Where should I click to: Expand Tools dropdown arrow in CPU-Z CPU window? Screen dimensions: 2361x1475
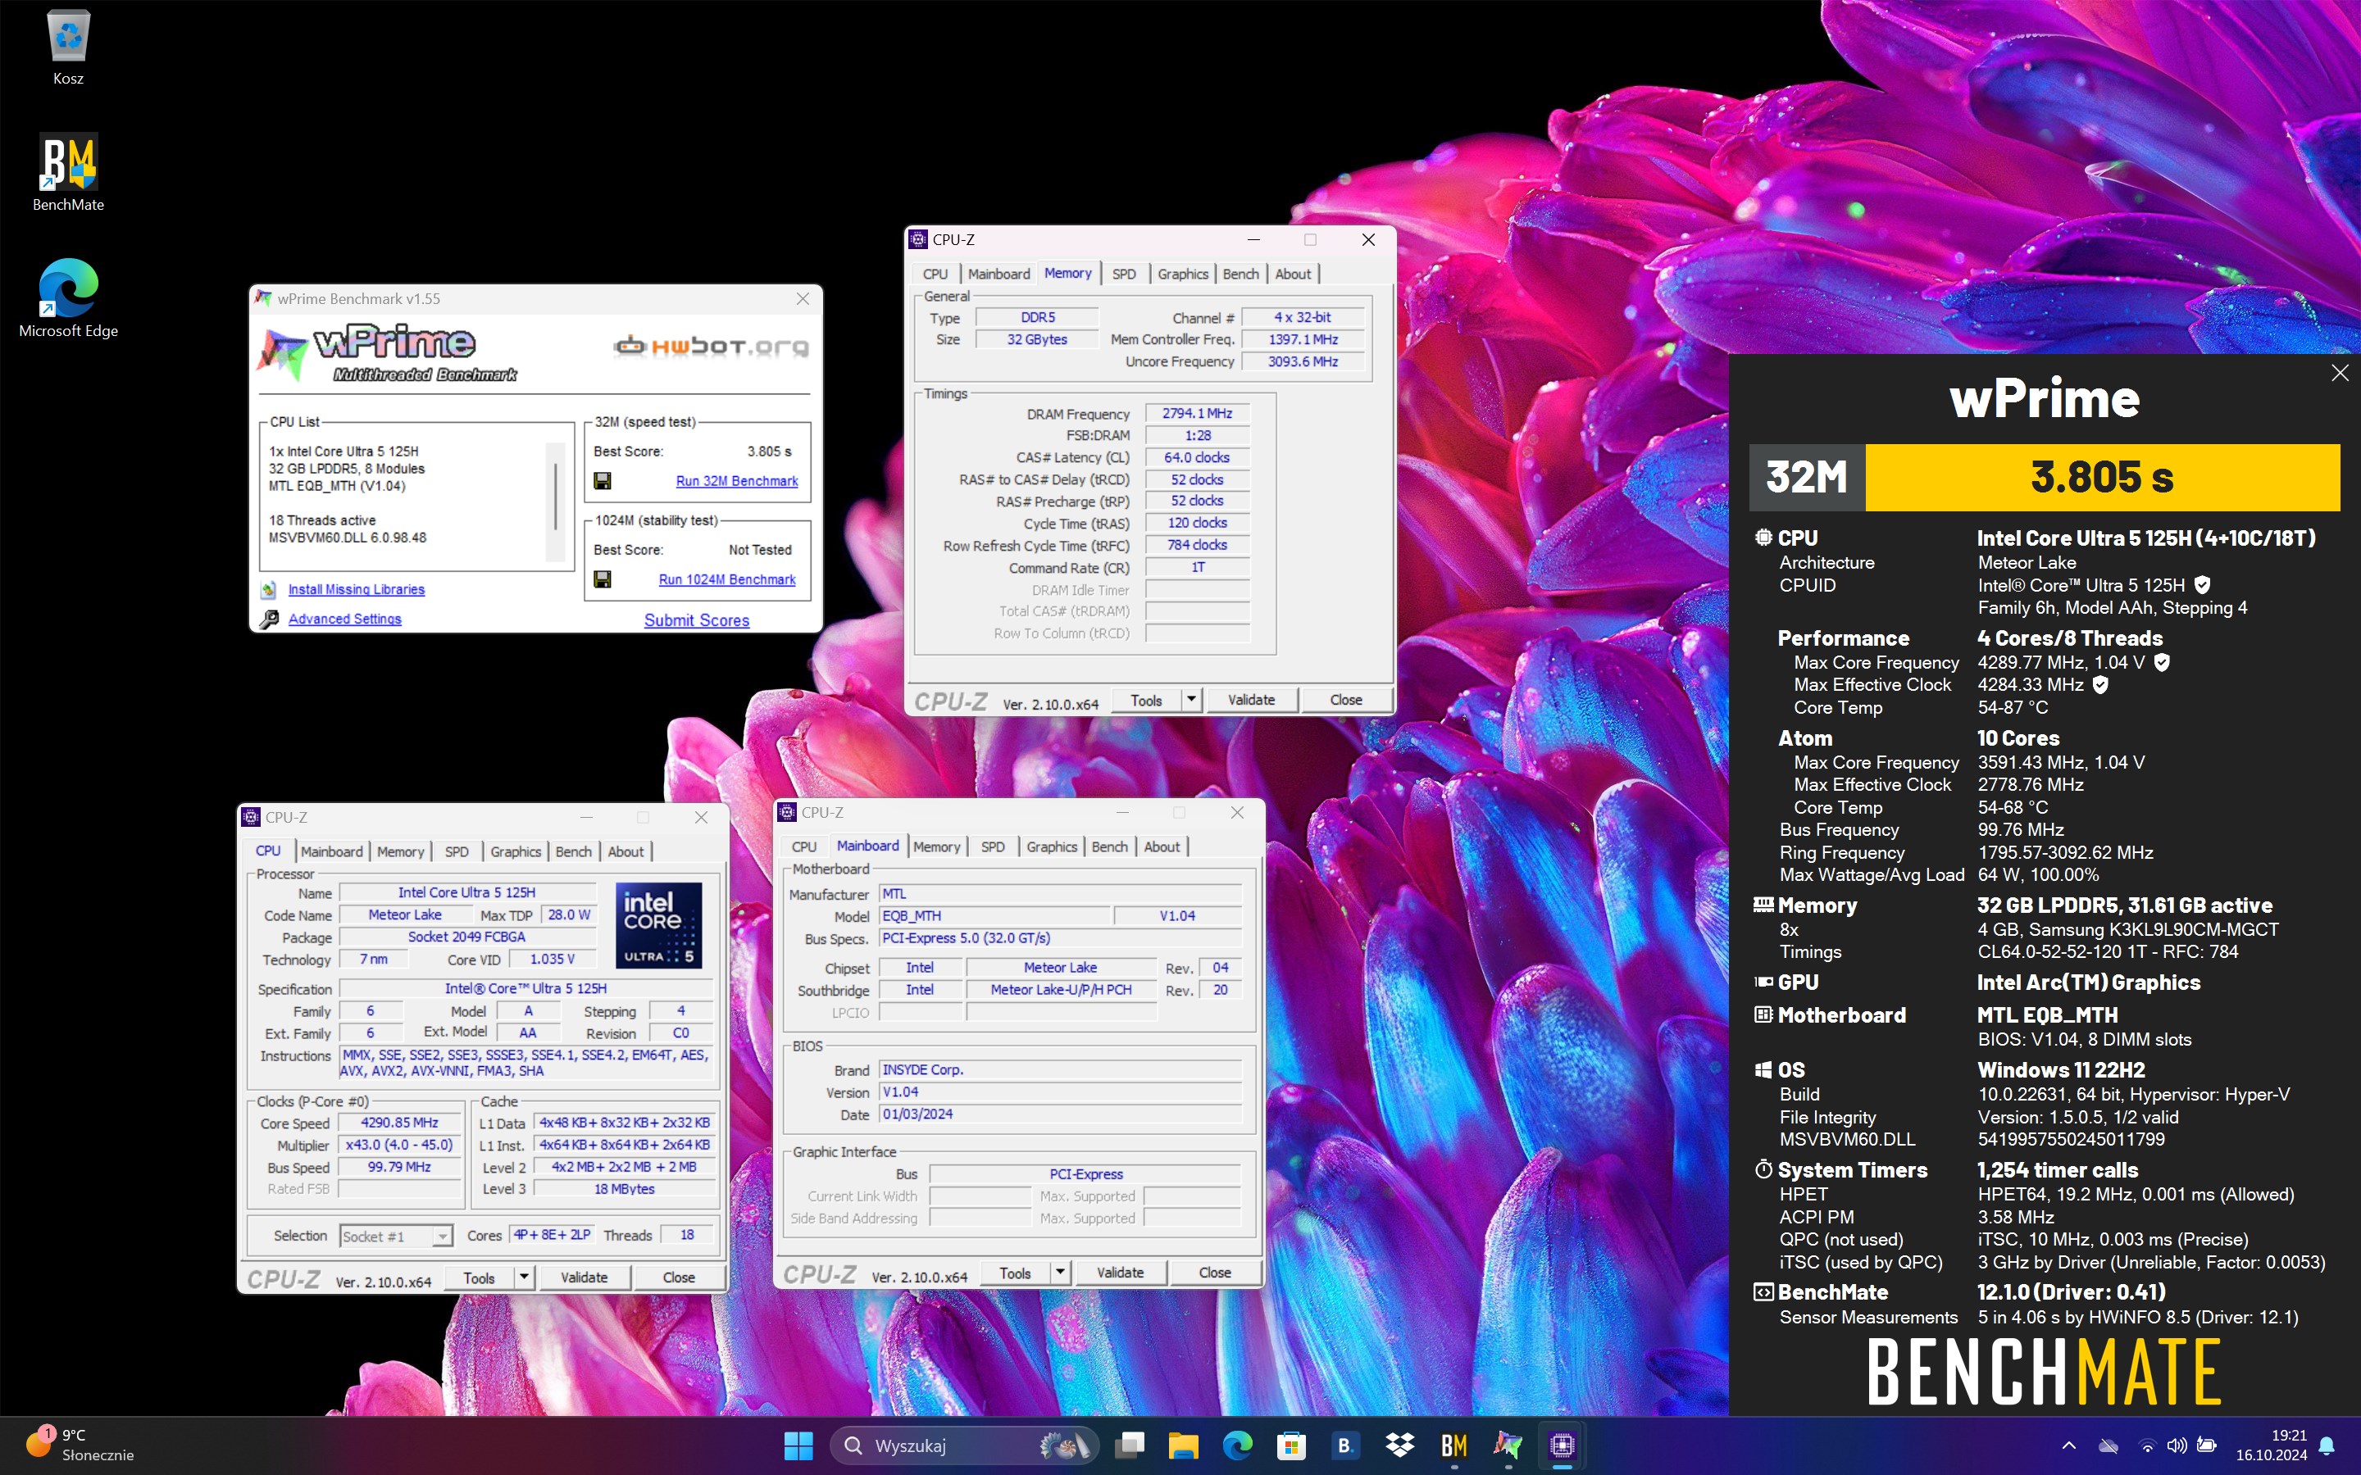(524, 1277)
